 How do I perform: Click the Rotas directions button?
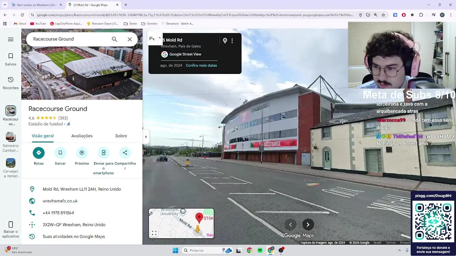point(39,153)
